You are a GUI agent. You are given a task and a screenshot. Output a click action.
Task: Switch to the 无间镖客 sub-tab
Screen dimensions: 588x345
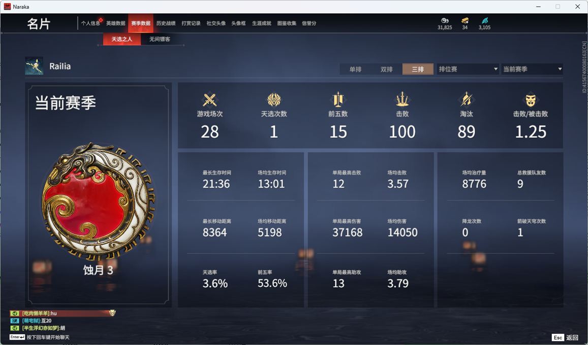click(160, 39)
